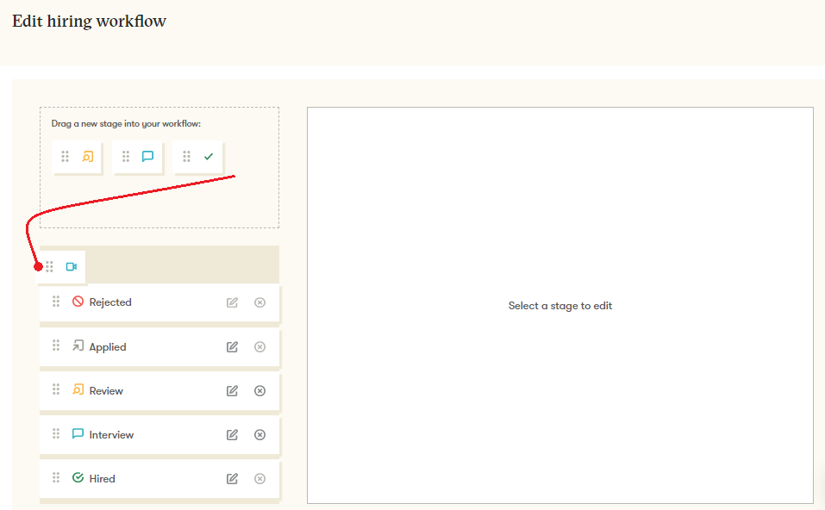Viewport: 825px width, 510px height.
Task: Click remove icon on Hired stage
Action: coord(259,479)
